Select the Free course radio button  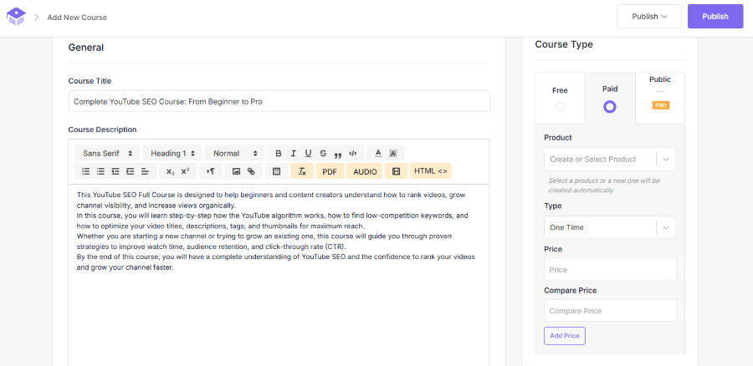[560, 107]
